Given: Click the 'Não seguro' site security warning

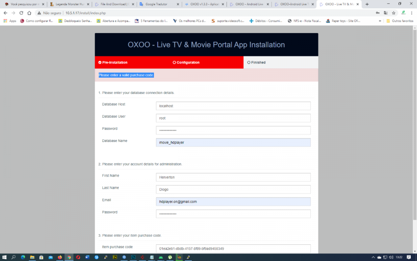Looking at the screenshot, I should point(49,13).
